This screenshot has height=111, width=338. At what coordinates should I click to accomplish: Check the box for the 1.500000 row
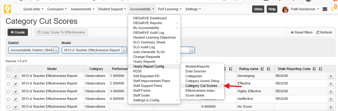8,76
